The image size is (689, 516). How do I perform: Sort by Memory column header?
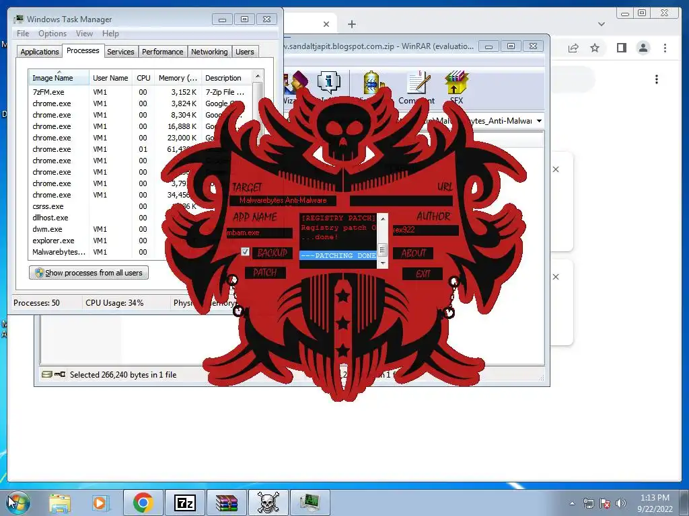(178, 78)
